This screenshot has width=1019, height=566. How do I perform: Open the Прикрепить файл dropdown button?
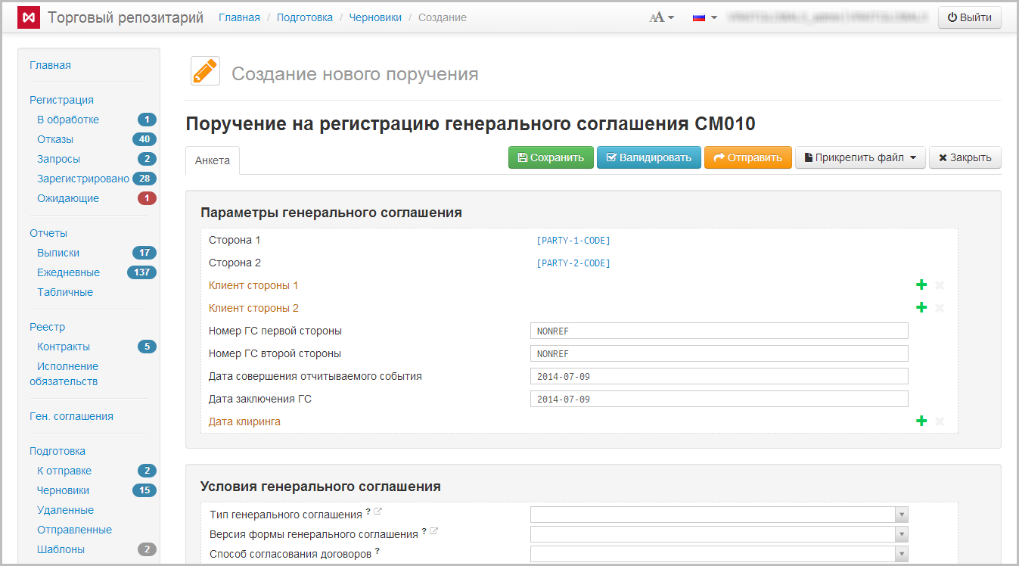(x=860, y=157)
